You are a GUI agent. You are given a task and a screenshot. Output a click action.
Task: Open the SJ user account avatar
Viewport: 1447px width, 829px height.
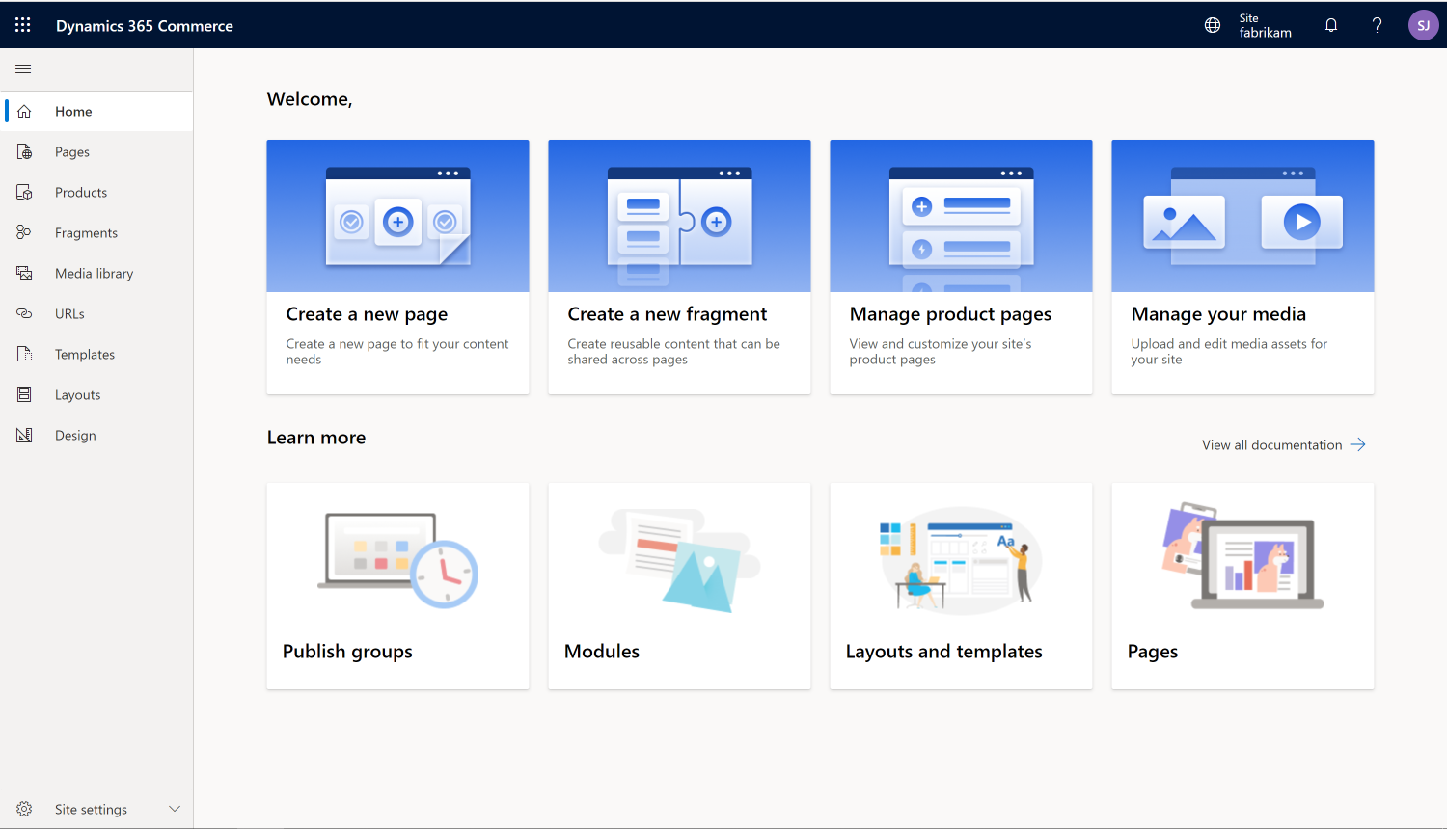tap(1423, 24)
